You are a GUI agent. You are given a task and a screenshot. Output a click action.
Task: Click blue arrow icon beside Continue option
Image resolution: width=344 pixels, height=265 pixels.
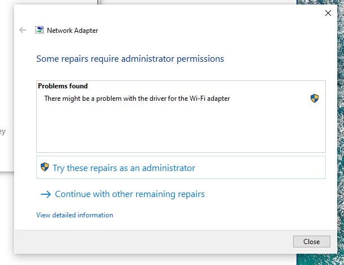[46, 194]
